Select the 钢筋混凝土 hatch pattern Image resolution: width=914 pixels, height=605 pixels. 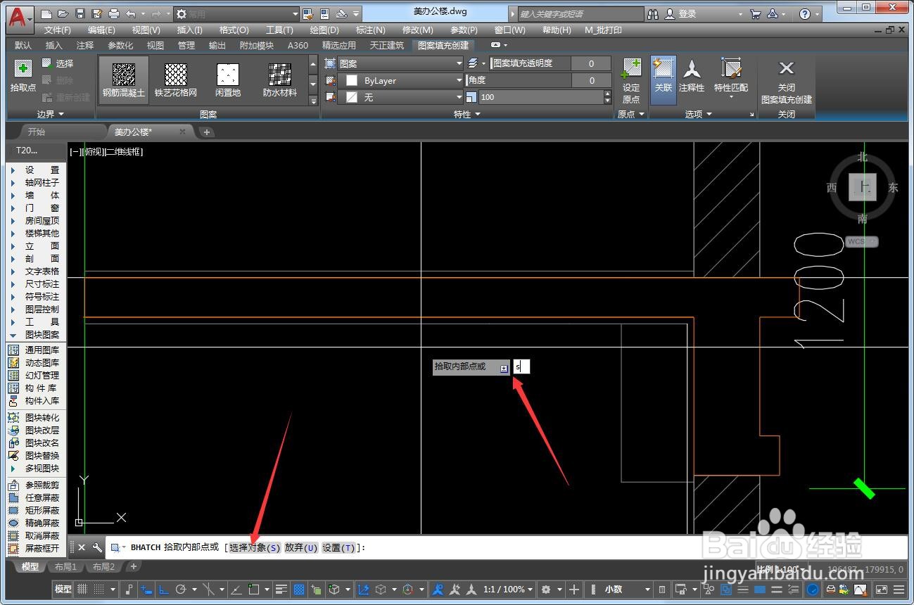[124, 80]
